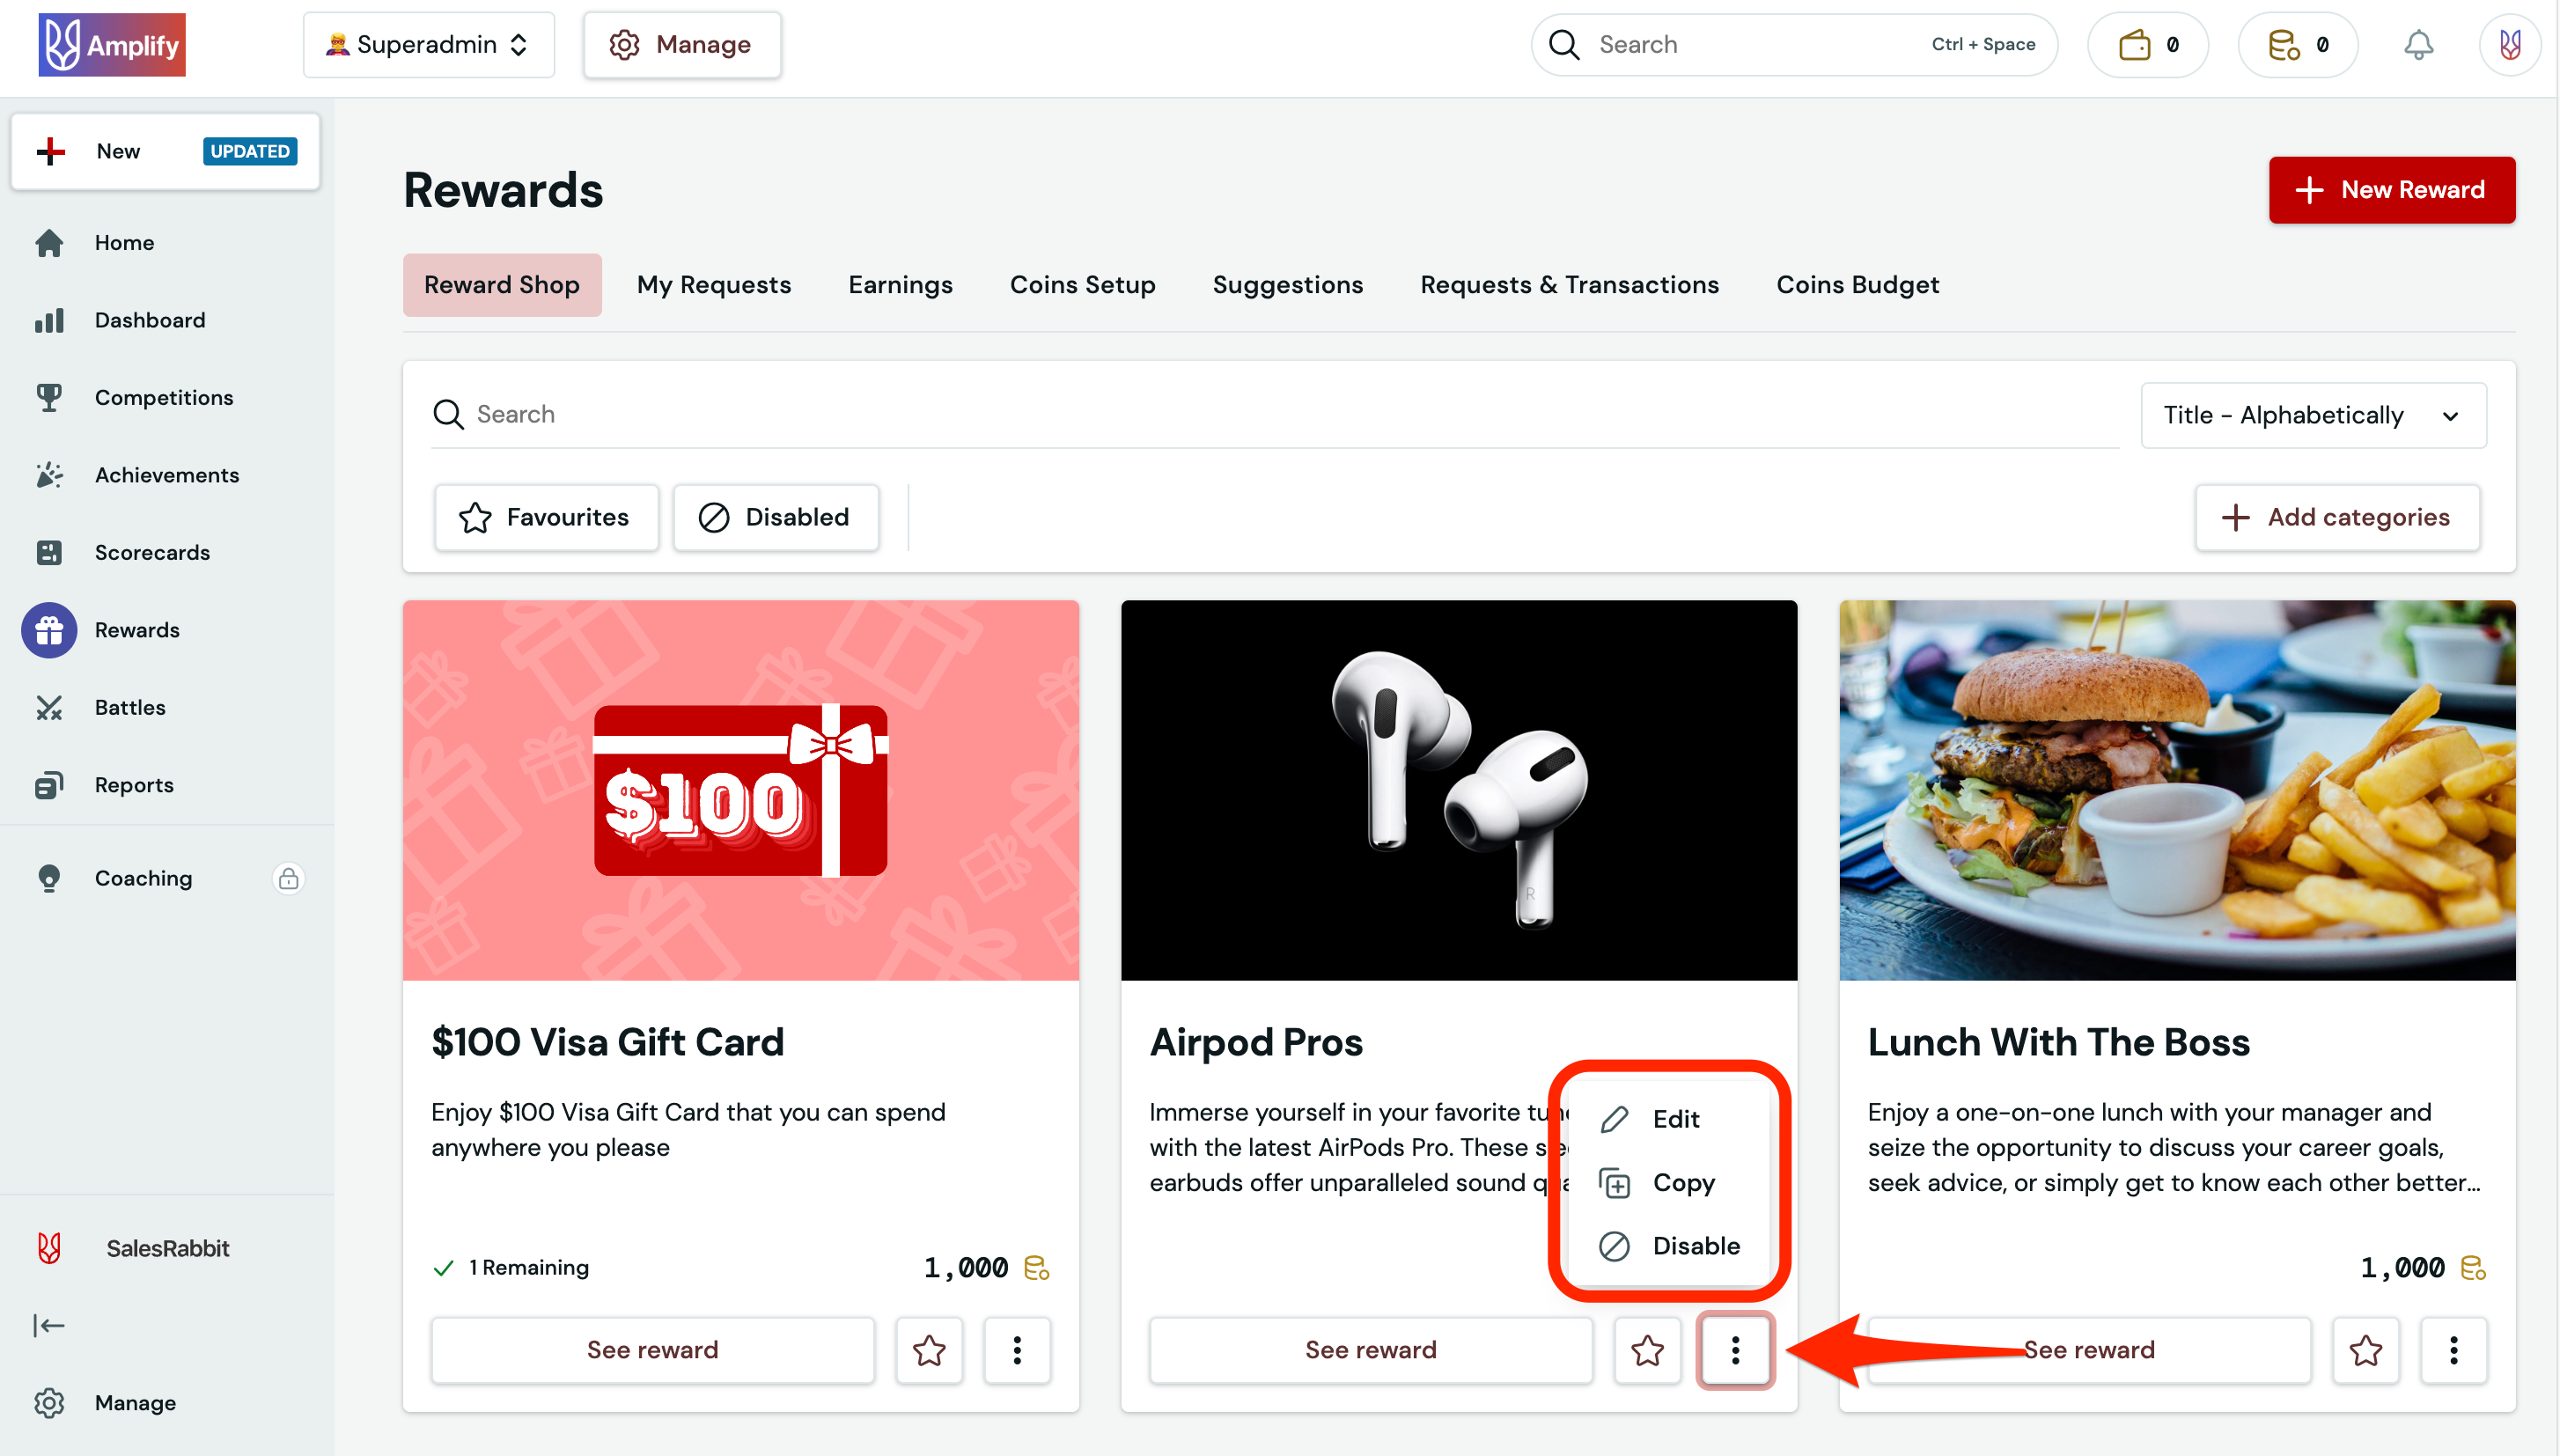This screenshot has height=1456, width=2560.
Task: Select the Battles sidebar icon
Action: pos(49,707)
